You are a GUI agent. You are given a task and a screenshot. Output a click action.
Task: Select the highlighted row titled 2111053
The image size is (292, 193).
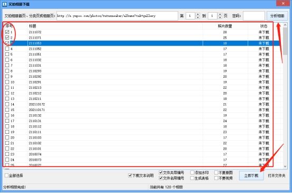point(142,43)
